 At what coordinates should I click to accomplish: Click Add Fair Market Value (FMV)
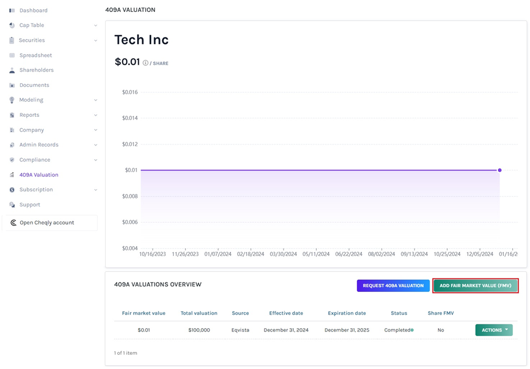coord(475,285)
